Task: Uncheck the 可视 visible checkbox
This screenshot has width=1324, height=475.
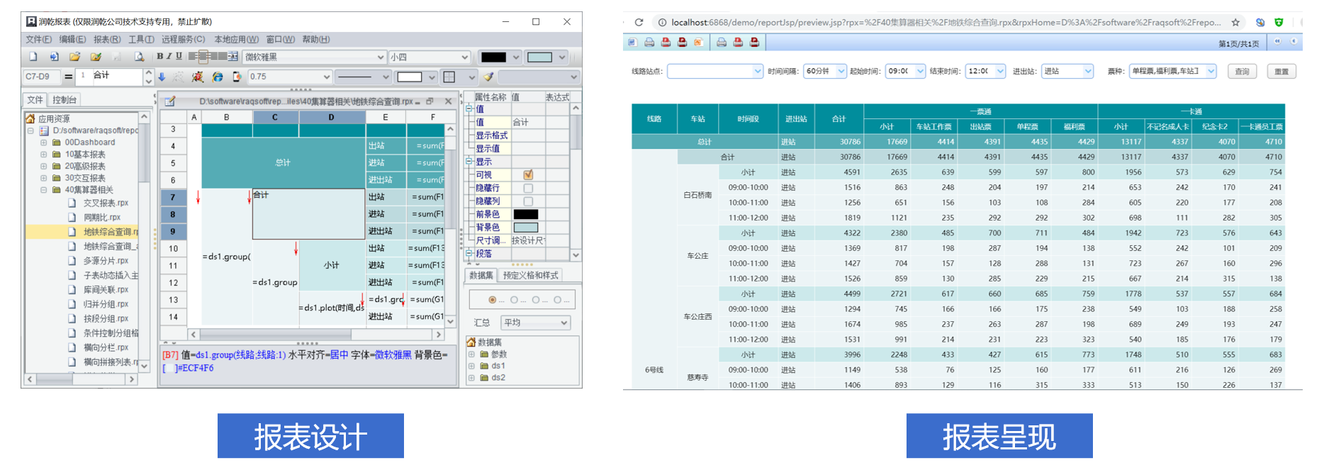Action: (x=528, y=175)
